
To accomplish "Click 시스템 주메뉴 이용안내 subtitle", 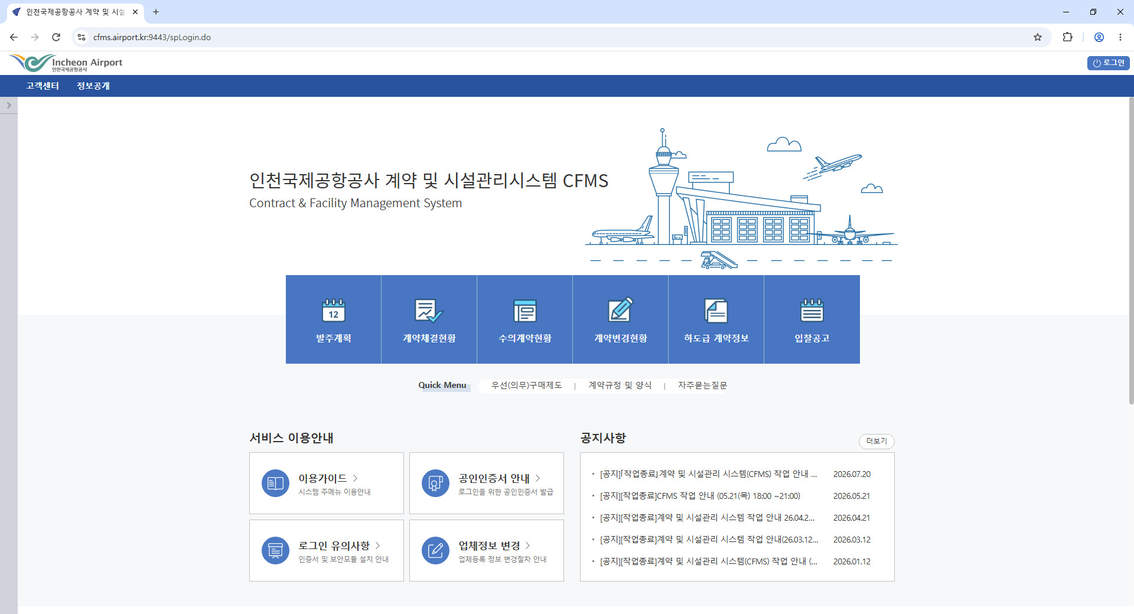I will 334,492.
